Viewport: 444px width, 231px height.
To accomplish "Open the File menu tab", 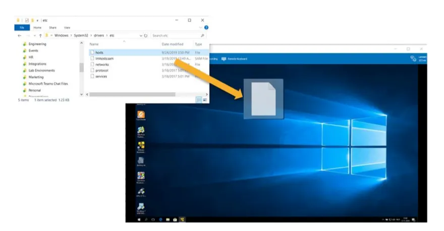I will pos(22,28).
